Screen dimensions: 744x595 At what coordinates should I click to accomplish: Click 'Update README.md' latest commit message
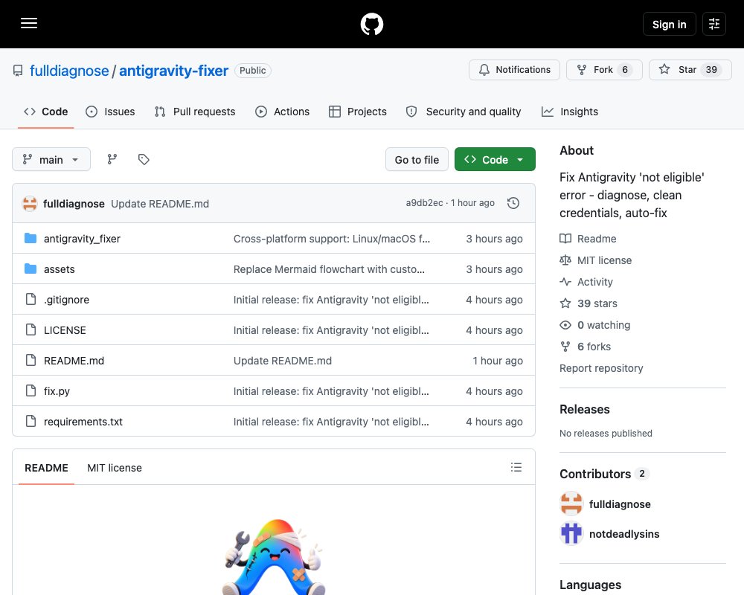click(x=160, y=204)
